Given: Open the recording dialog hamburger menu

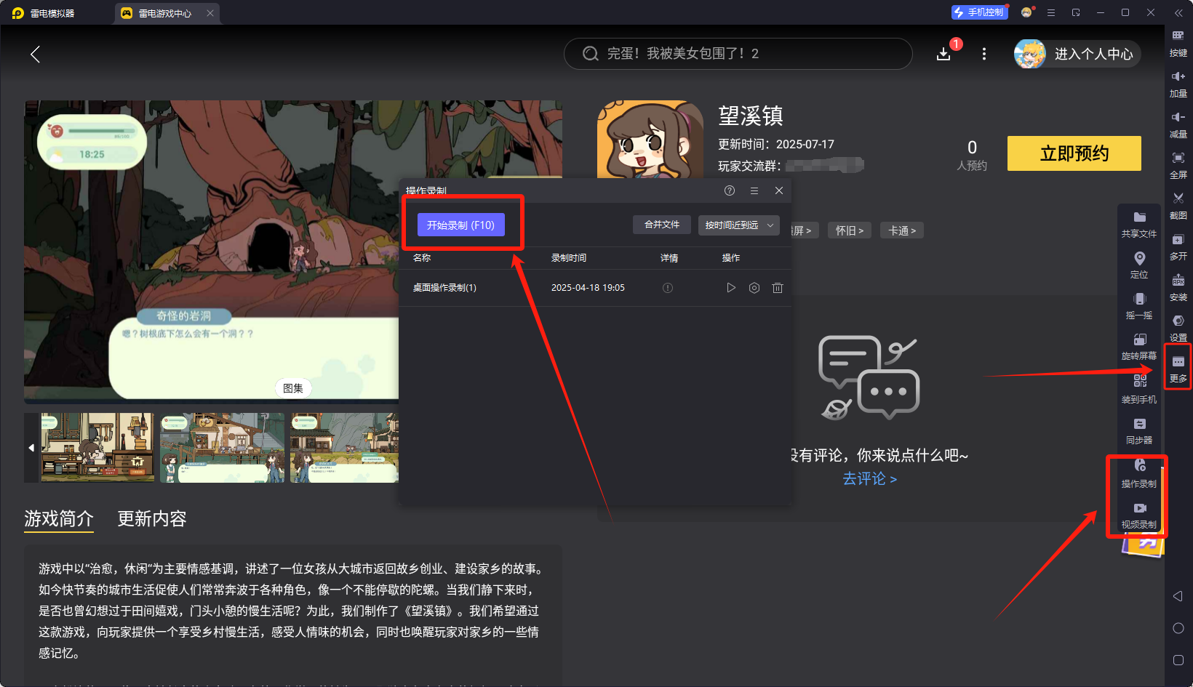Looking at the screenshot, I should tap(754, 190).
